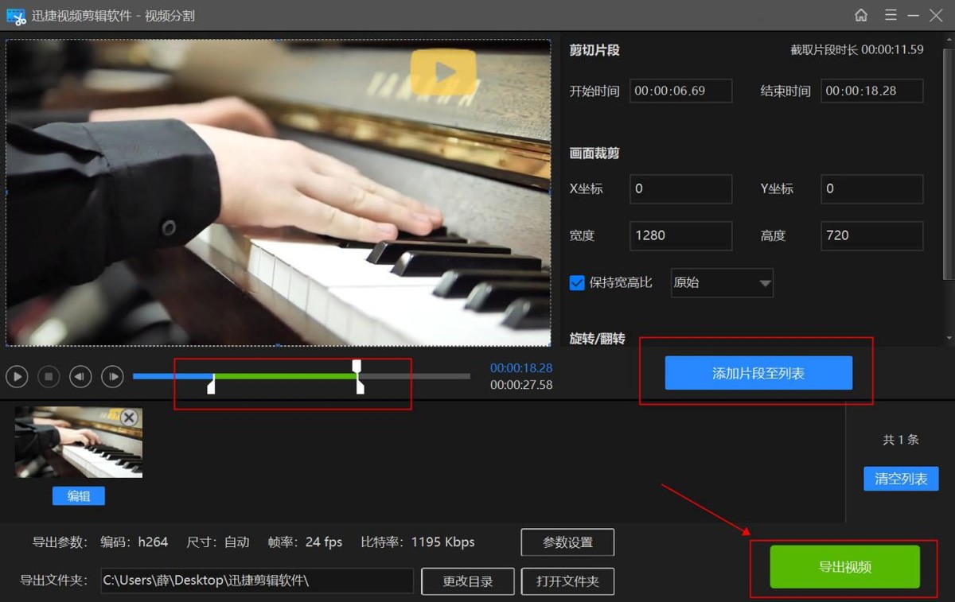Image resolution: width=955 pixels, height=602 pixels.
Task: Click the export folder path field
Action: 257,581
